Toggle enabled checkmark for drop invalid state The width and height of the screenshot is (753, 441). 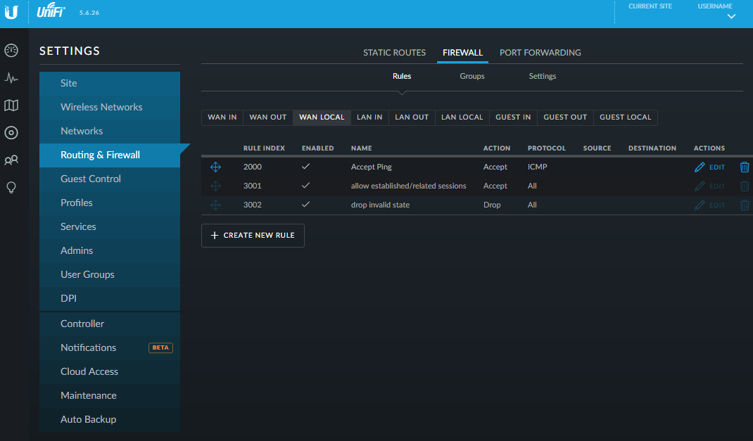click(305, 205)
